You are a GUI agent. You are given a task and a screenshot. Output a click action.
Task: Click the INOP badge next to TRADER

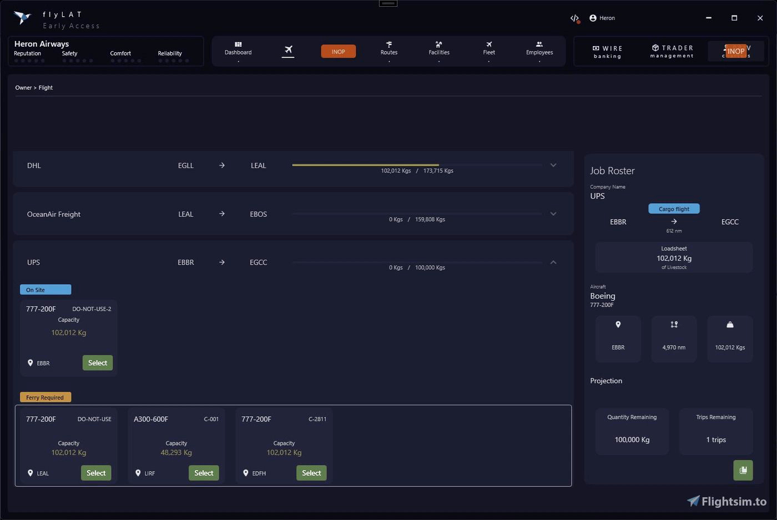(x=736, y=51)
